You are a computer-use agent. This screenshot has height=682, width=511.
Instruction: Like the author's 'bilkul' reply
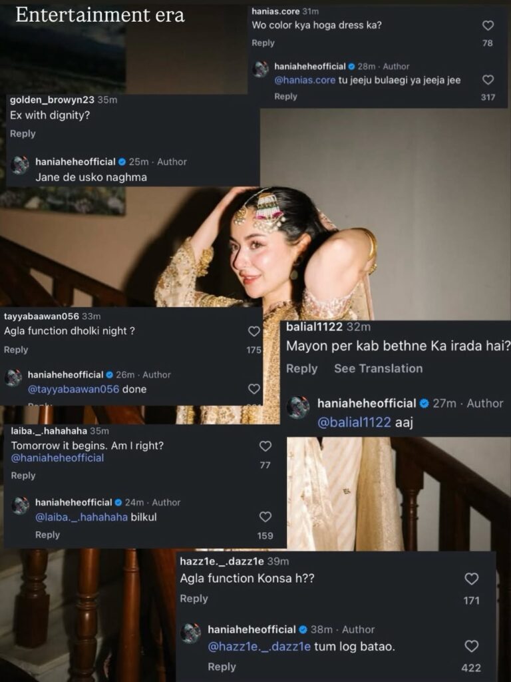(x=265, y=517)
